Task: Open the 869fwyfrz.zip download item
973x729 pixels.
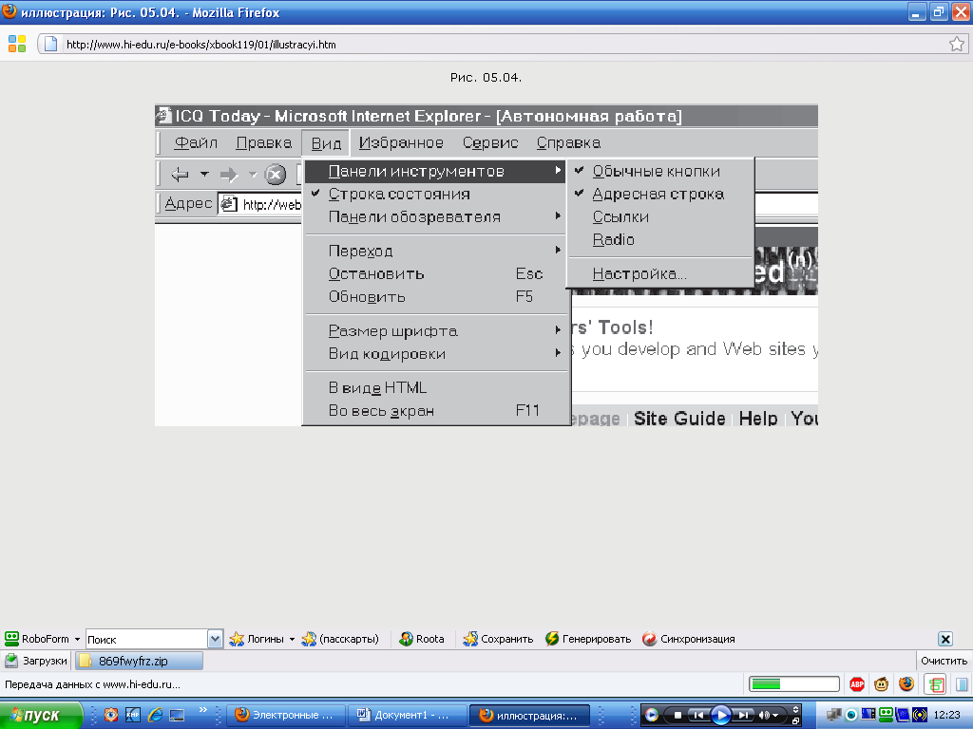Action: pyautogui.click(x=139, y=661)
